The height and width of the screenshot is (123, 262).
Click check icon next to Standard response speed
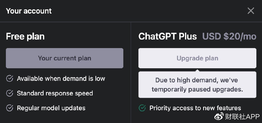(x=9, y=93)
